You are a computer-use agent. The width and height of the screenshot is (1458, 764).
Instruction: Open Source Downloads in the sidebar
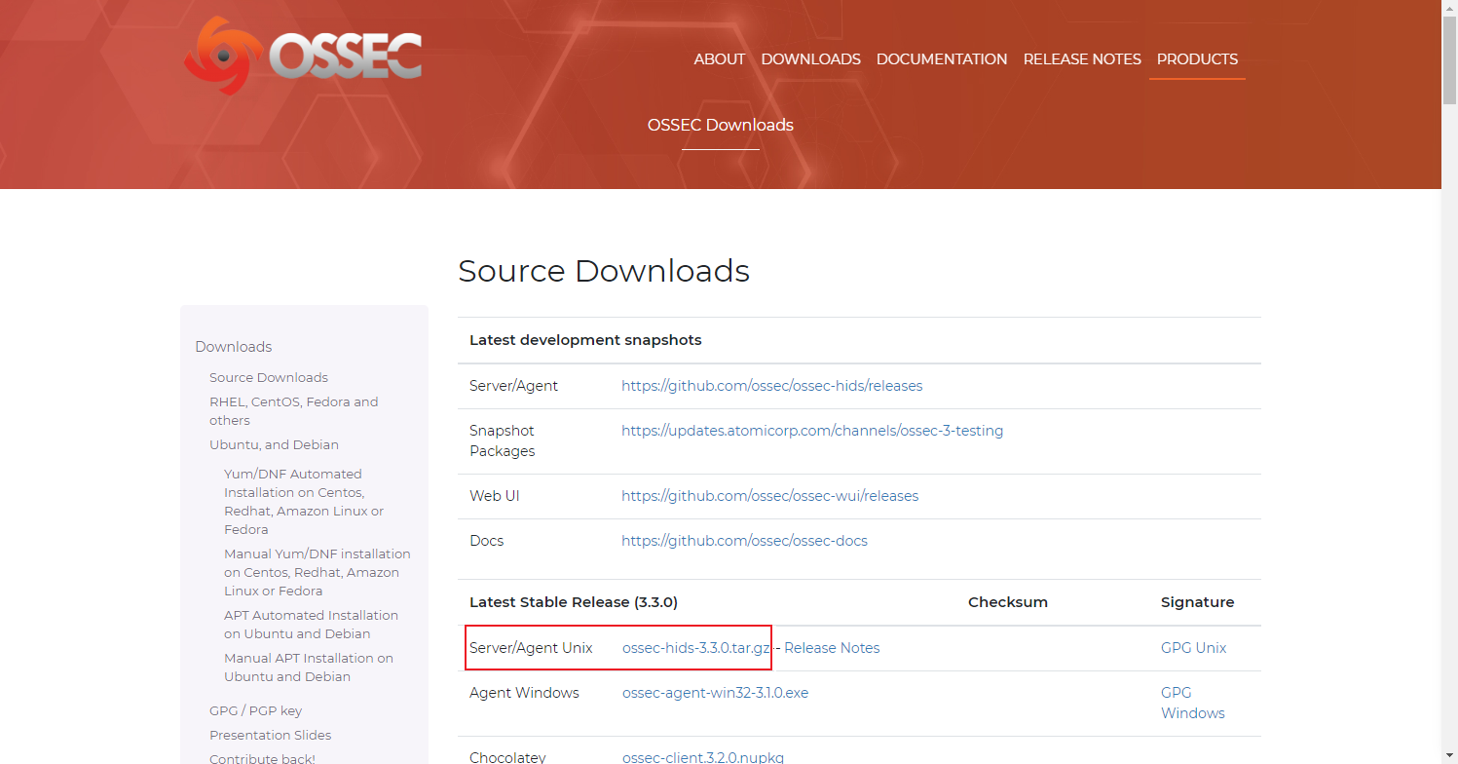click(x=269, y=377)
